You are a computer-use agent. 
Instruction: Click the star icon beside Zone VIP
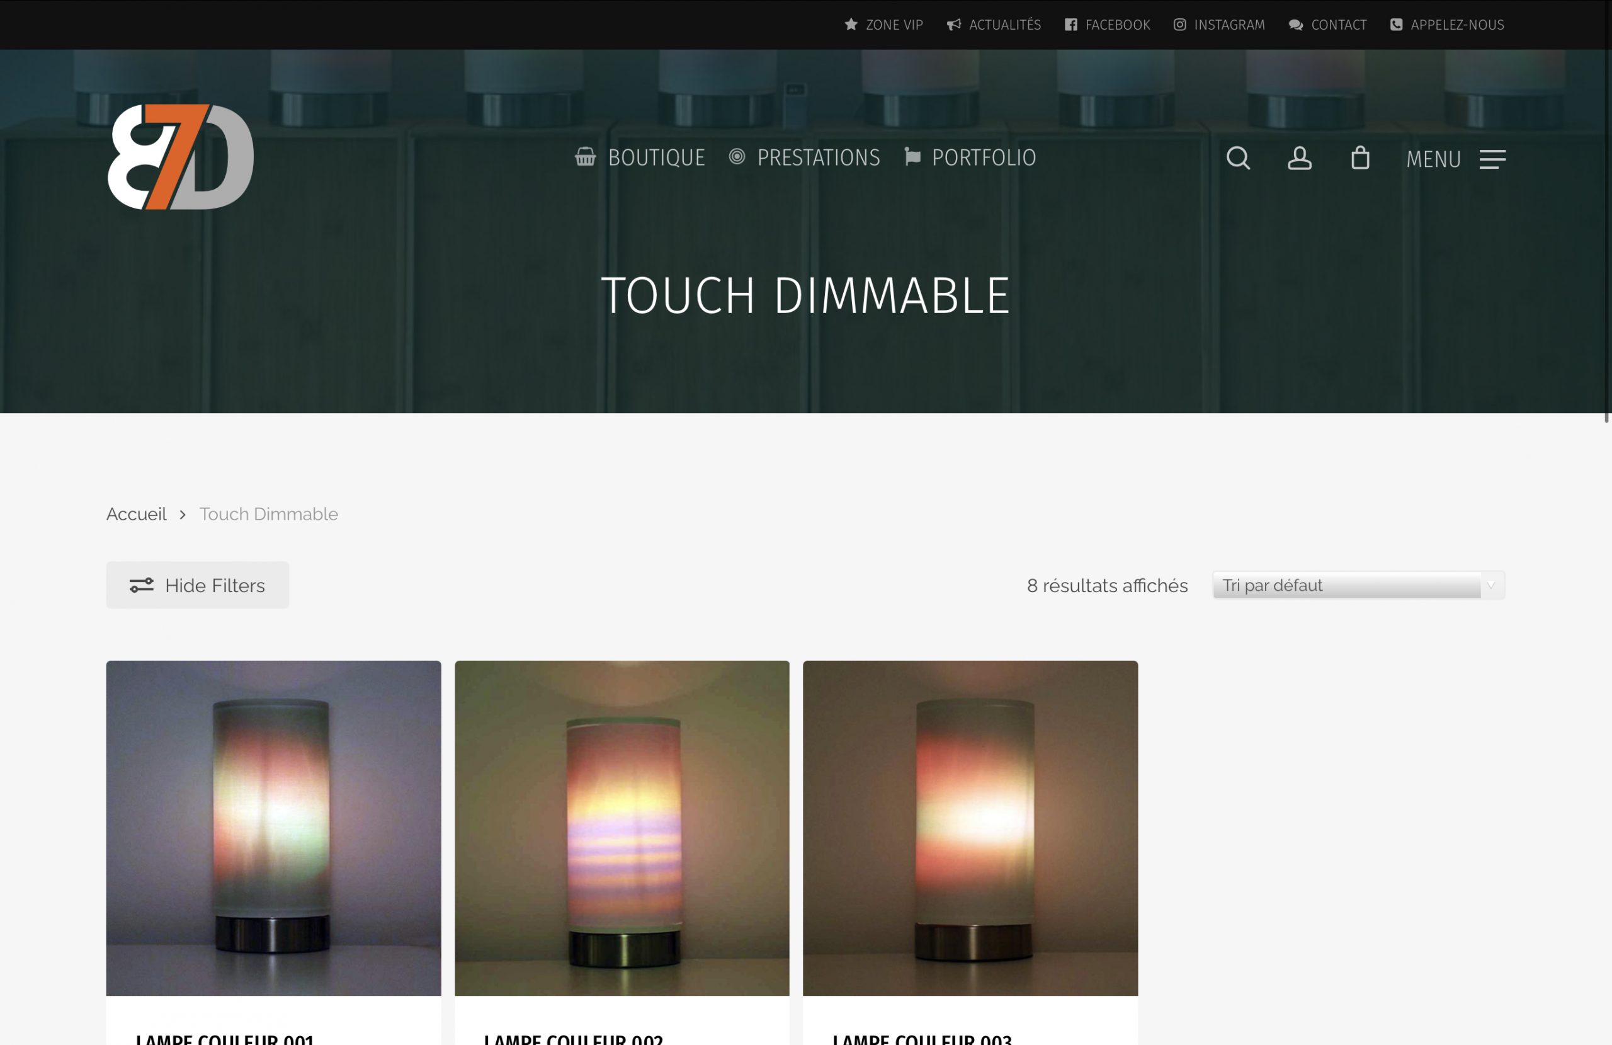point(851,25)
